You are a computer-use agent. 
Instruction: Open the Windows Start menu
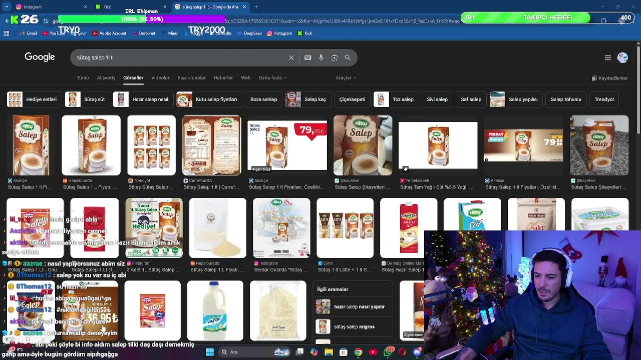pos(209,352)
